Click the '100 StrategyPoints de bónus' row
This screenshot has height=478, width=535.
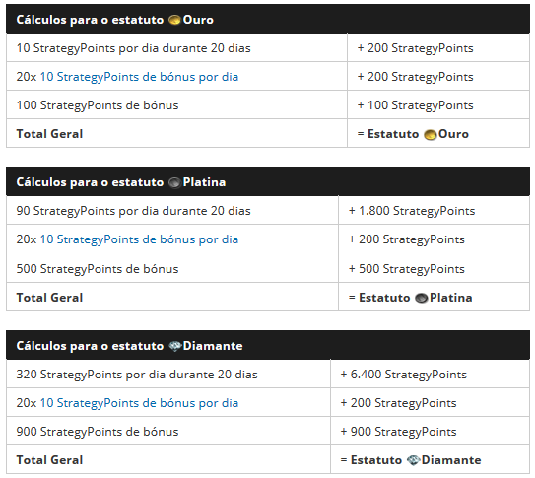268,105
